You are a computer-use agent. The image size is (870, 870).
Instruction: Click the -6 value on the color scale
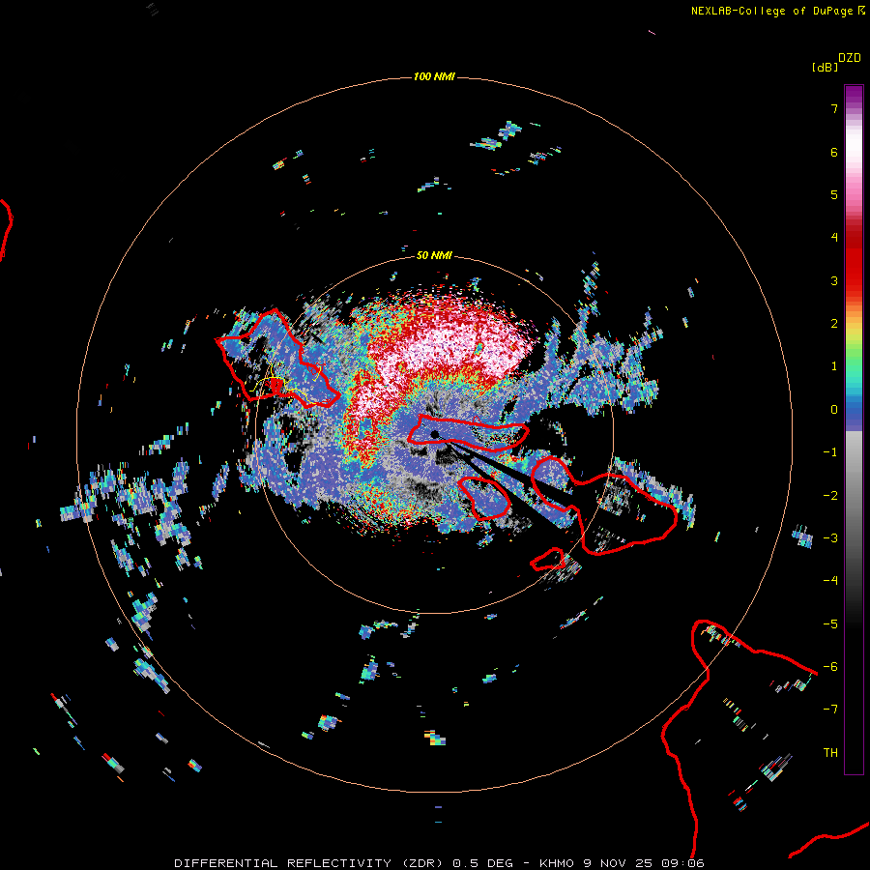[830, 667]
